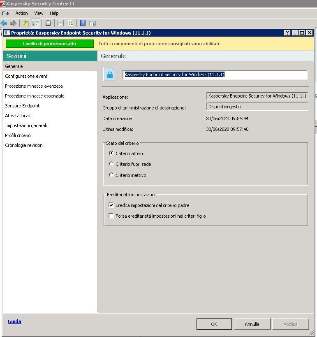
Task: Click the blue Help question mark icon
Action: 83,23
